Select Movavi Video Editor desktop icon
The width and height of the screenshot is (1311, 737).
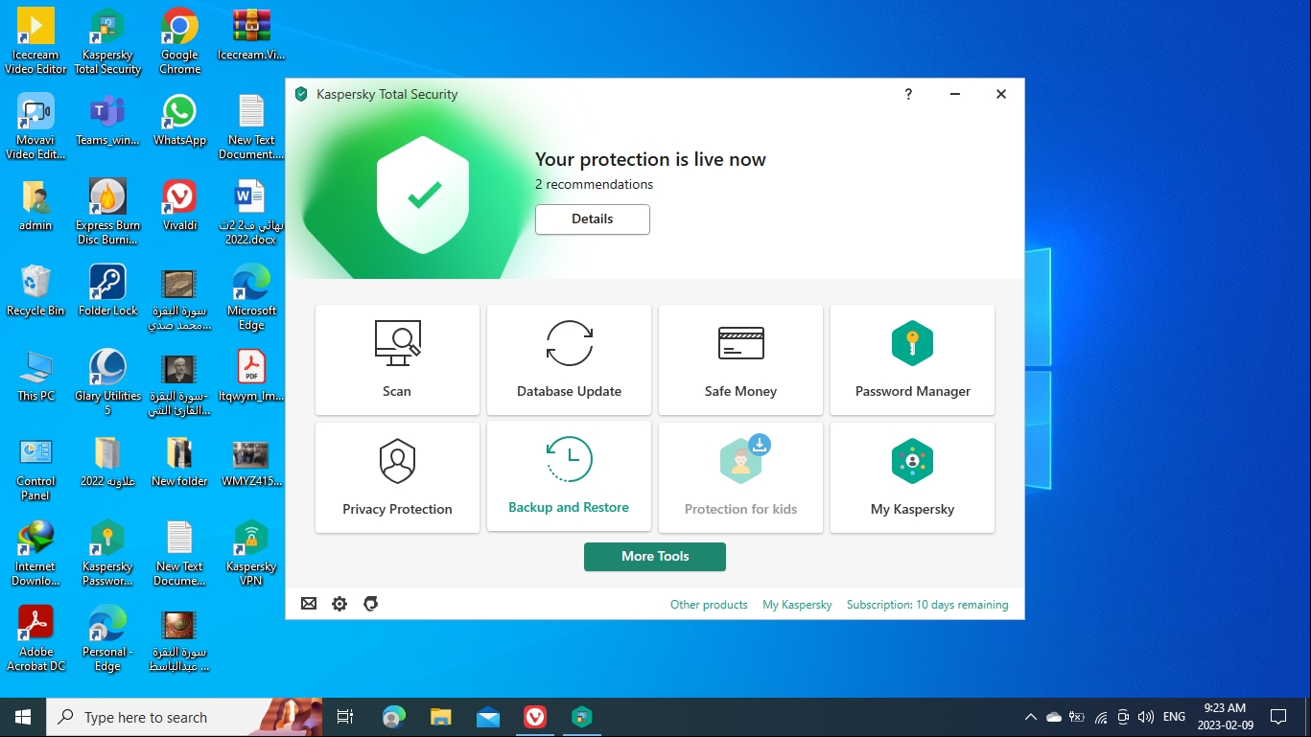(x=35, y=127)
